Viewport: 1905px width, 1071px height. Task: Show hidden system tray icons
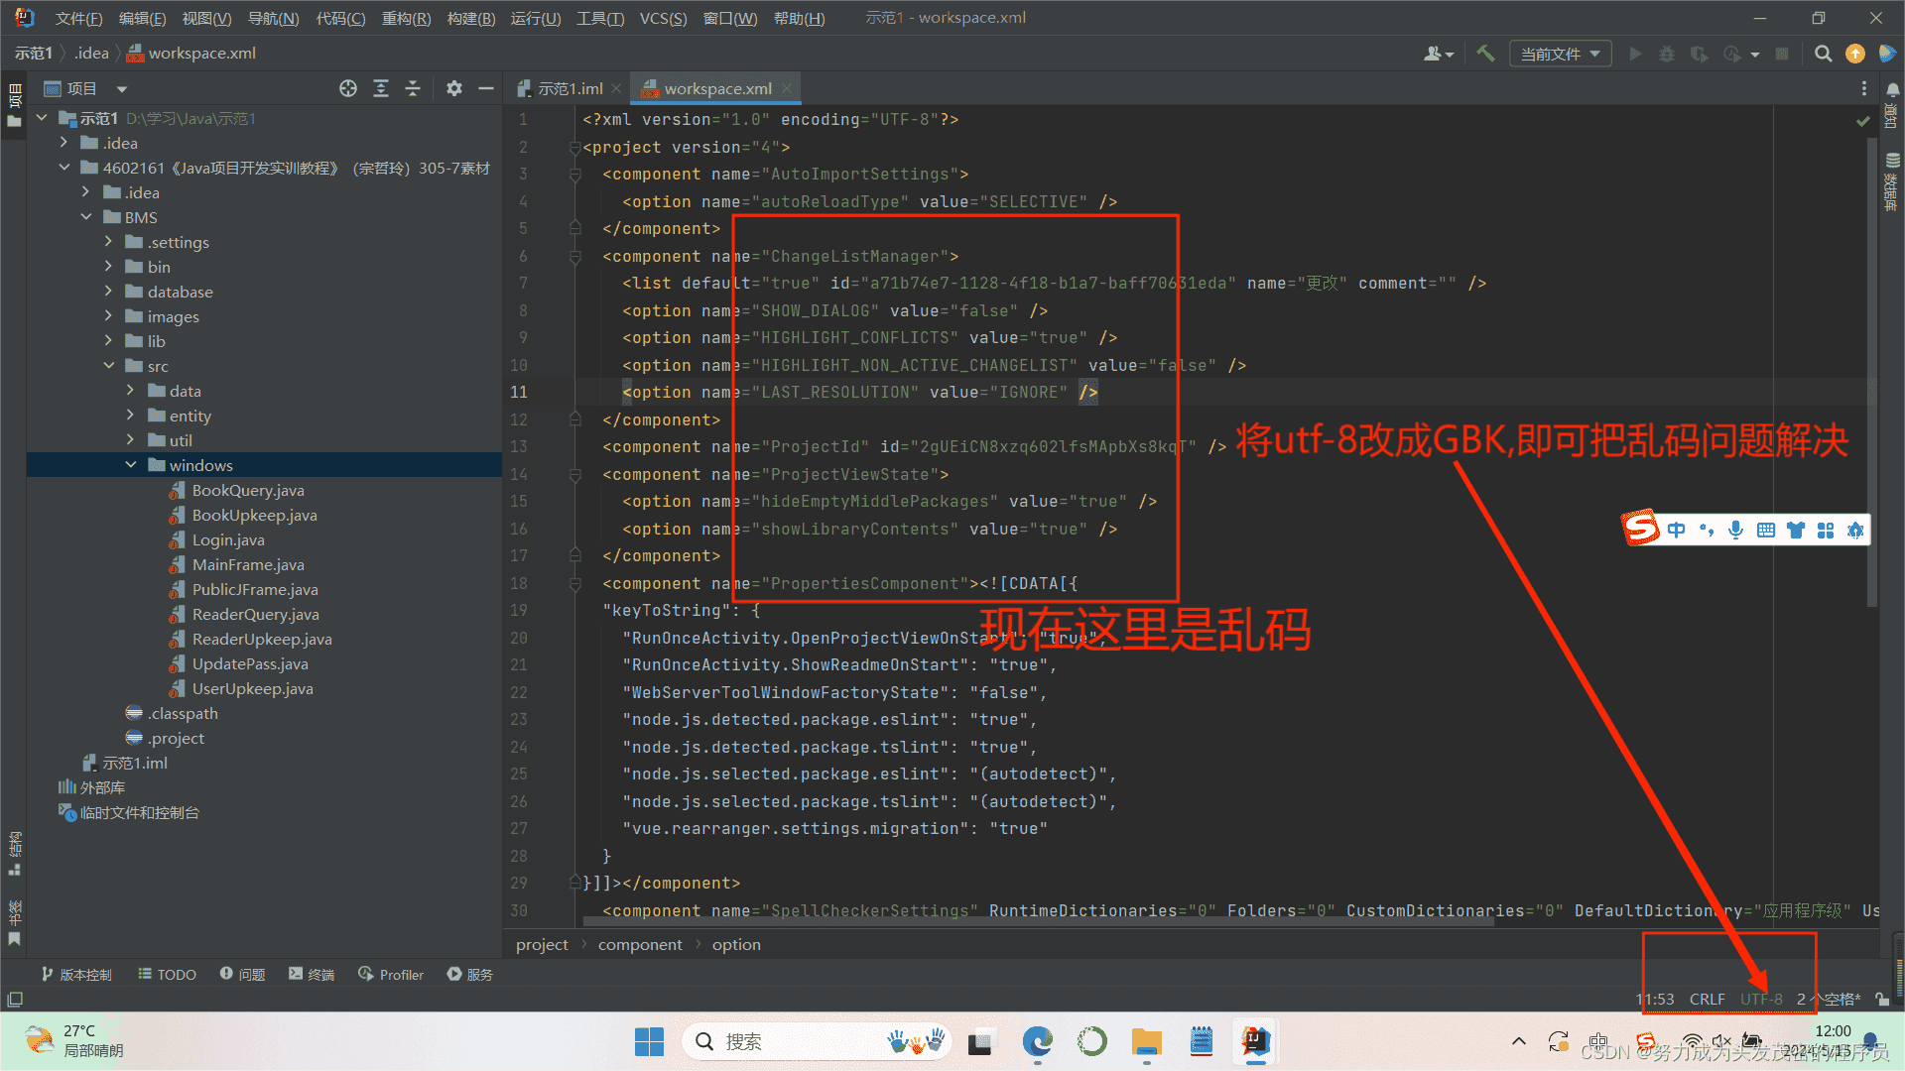tap(1519, 1041)
